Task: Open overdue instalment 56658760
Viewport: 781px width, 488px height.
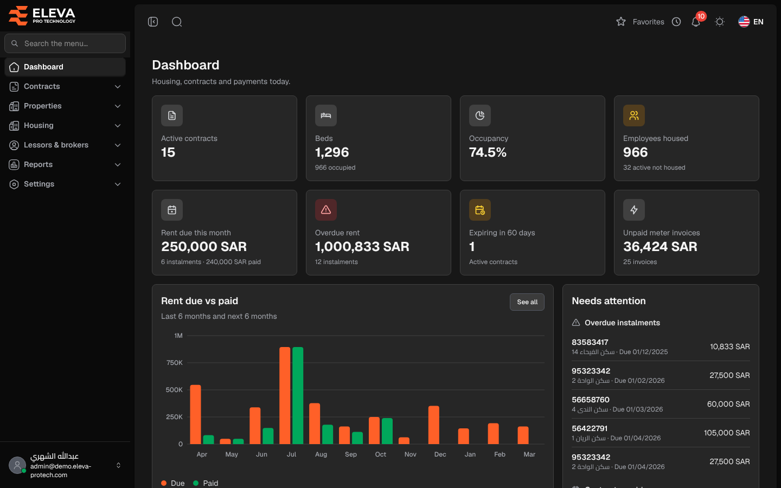Action: (661, 404)
